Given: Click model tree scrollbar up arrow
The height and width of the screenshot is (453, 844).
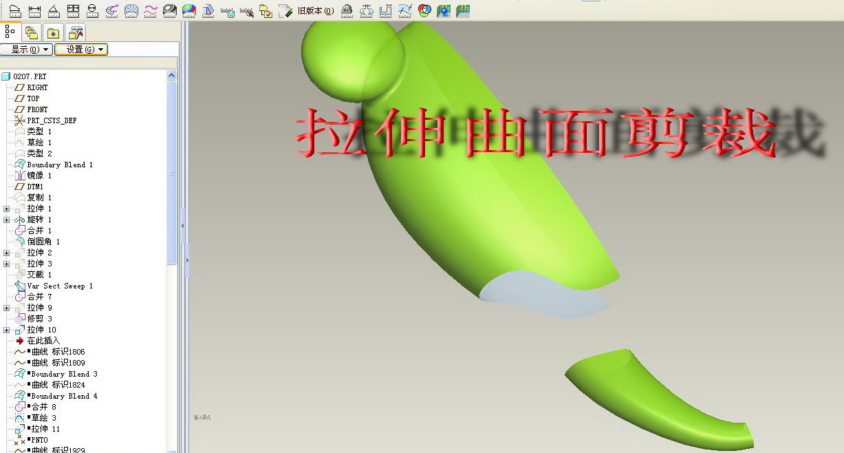Looking at the screenshot, I should [172, 76].
